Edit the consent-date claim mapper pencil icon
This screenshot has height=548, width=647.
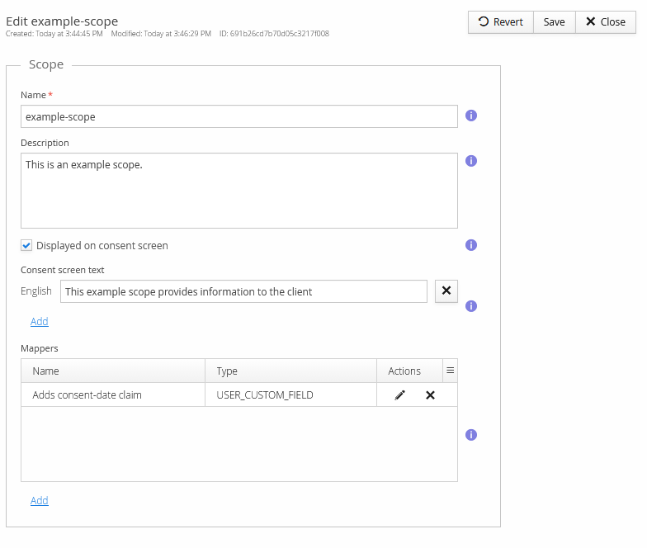coord(399,395)
